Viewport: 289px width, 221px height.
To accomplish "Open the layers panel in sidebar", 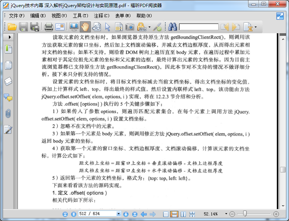I will point(8,81).
